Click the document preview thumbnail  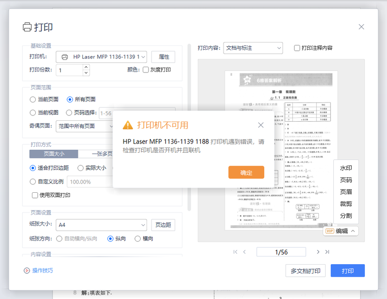281,150
